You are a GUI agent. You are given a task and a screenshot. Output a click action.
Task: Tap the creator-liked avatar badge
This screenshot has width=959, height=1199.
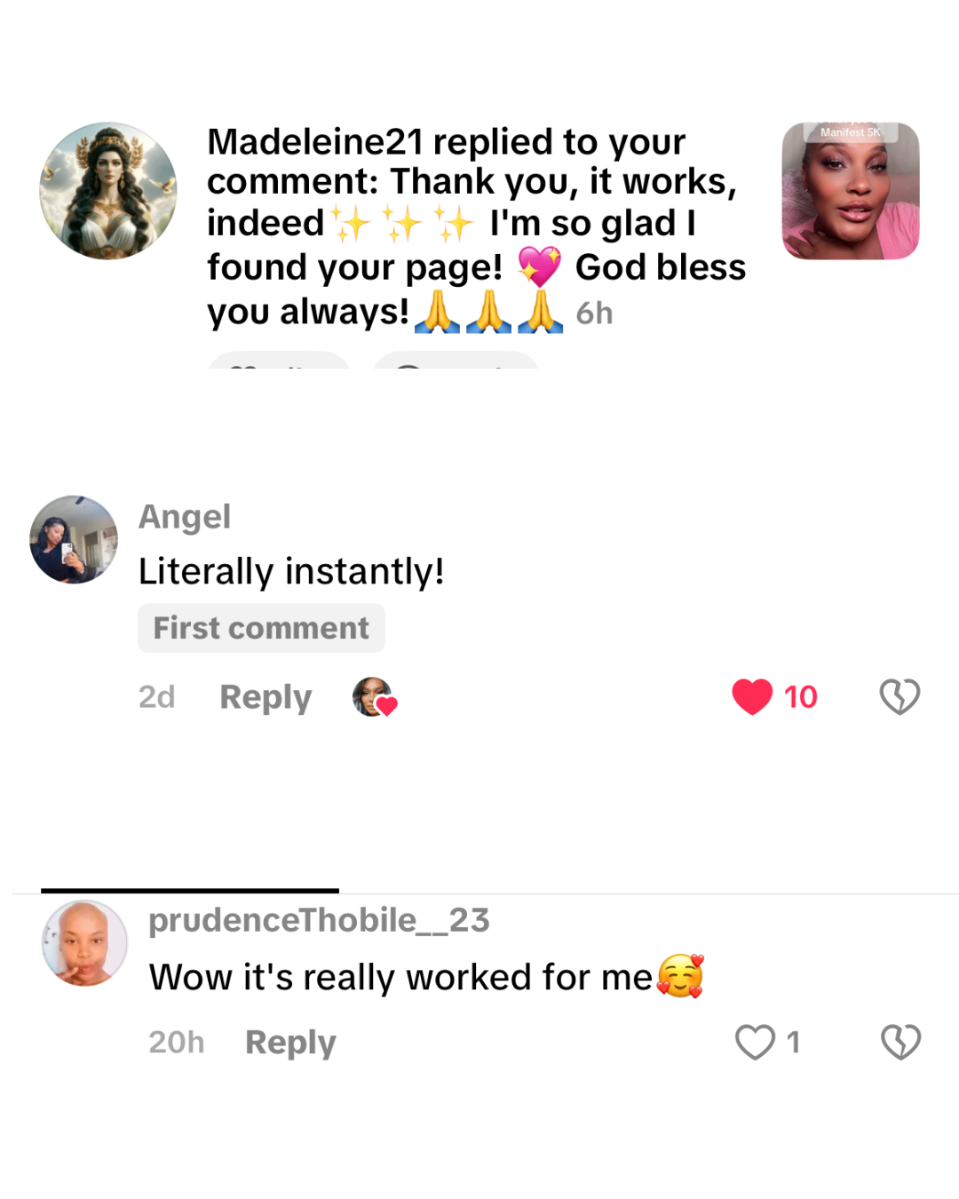(374, 697)
